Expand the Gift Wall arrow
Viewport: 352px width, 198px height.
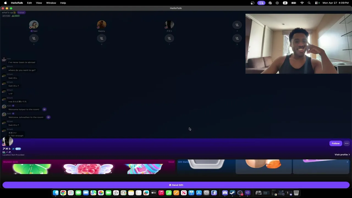point(347,162)
